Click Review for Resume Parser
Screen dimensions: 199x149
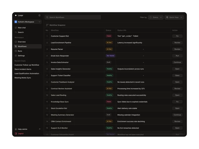point(177,49)
